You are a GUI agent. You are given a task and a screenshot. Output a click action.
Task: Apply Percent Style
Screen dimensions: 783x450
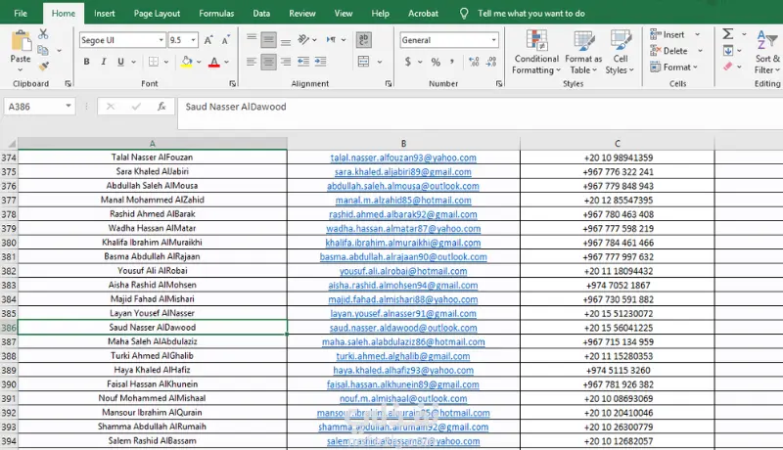pyautogui.click(x=436, y=62)
